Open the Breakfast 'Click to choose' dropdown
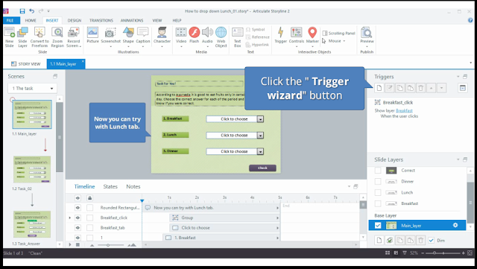 (260, 119)
